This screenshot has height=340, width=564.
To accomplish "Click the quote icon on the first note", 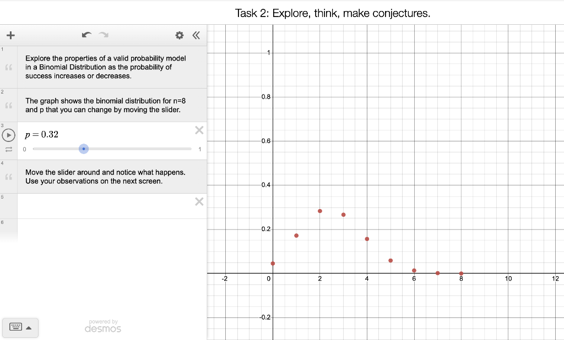I will (x=8, y=67).
